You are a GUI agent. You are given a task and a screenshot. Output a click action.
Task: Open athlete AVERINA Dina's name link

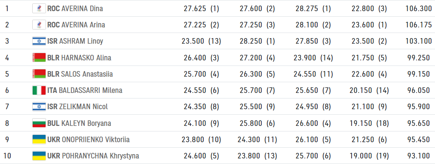[x=82, y=9]
